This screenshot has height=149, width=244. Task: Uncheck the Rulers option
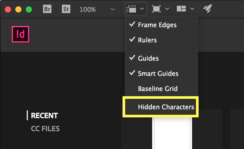(147, 40)
